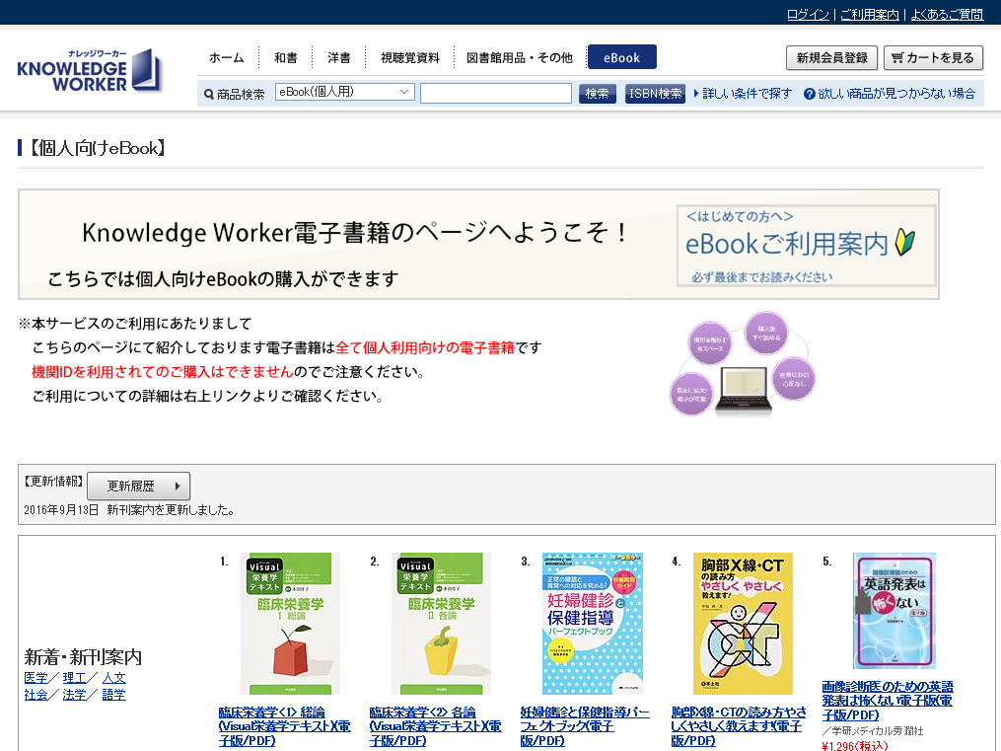
Task: Click the 【個人向けeBook】 page heading
Action: [x=97, y=148]
